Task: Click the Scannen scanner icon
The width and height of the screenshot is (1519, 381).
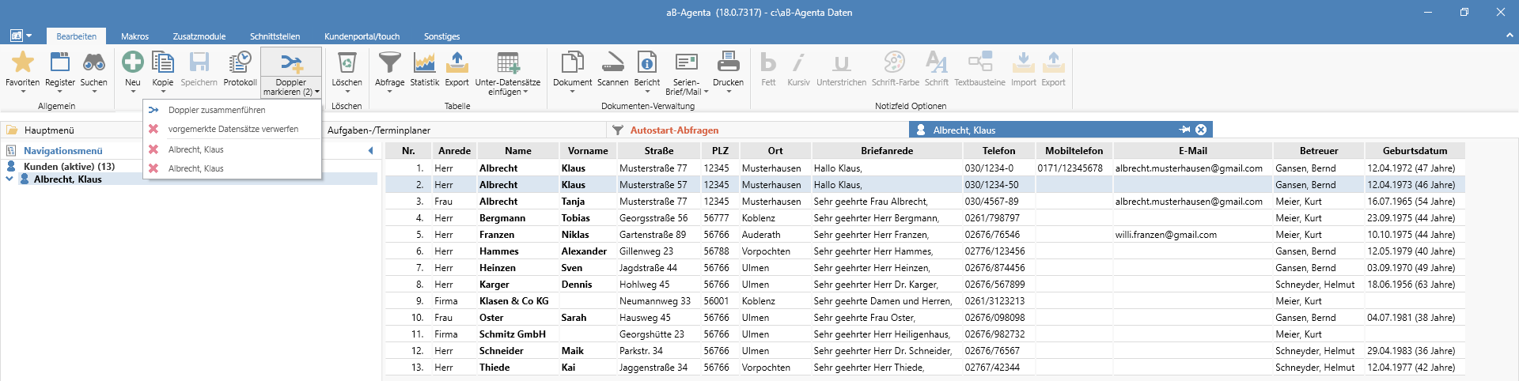Action: 612,62
